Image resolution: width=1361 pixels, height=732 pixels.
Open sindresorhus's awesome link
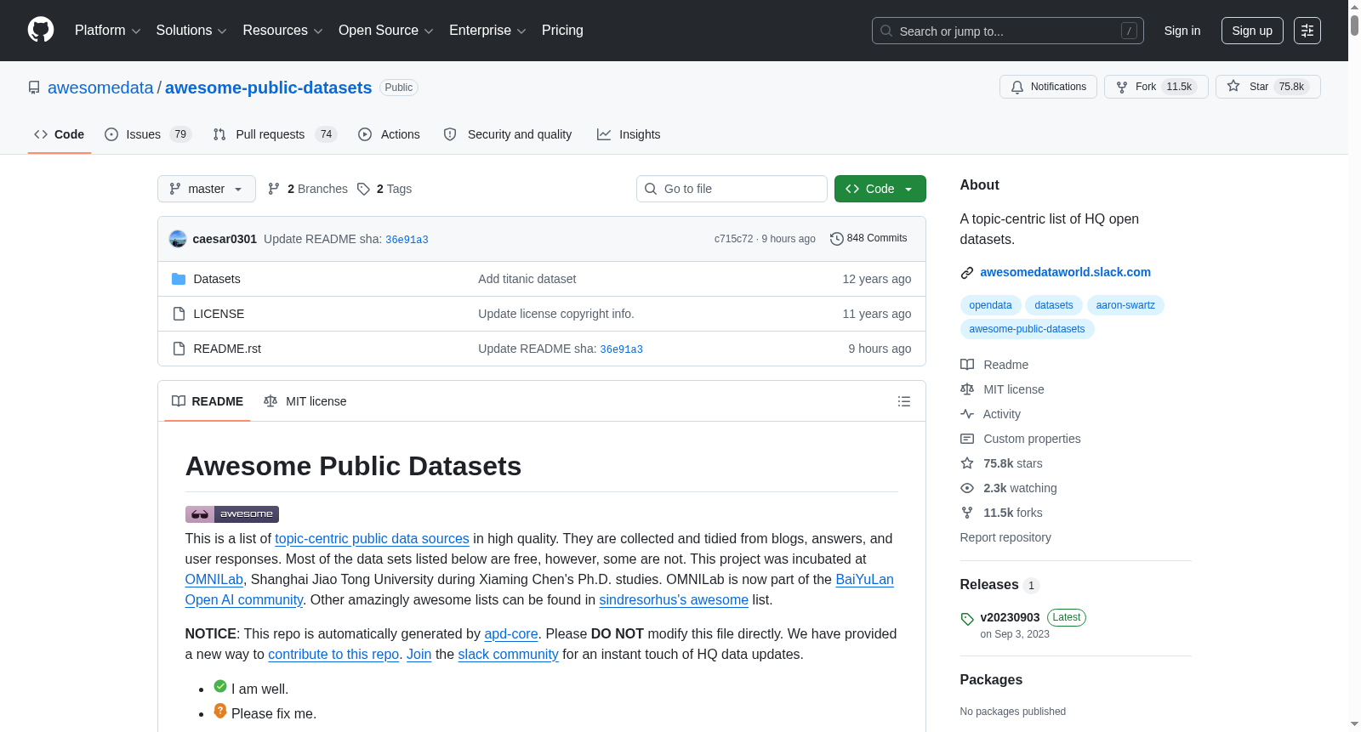674,599
